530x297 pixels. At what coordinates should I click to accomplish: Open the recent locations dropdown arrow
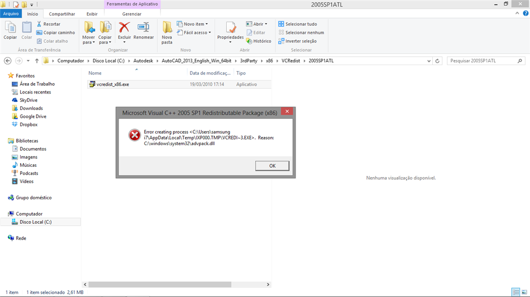coord(28,61)
